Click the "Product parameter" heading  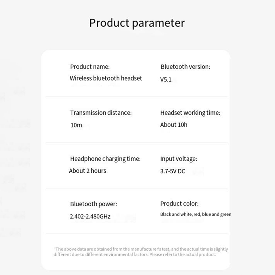(137, 23)
